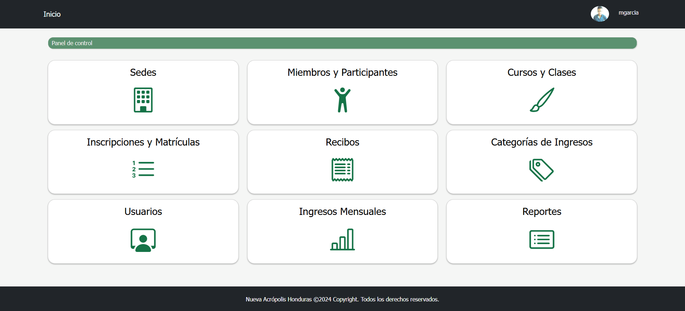Viewport: 685px width, 311px height.
Task: Select the Usuarios person badge icon
Action: (143, 240)
